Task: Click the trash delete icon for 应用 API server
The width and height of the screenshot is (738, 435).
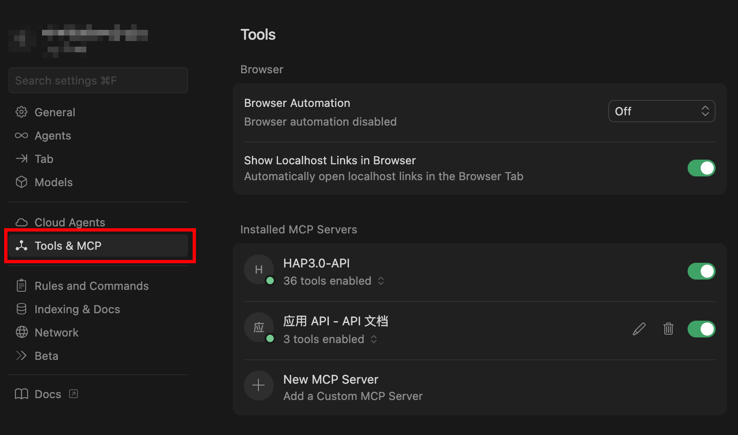Action: 668,329
